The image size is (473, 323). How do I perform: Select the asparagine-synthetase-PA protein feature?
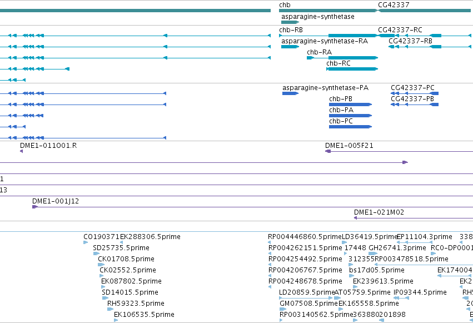(290, 93)
